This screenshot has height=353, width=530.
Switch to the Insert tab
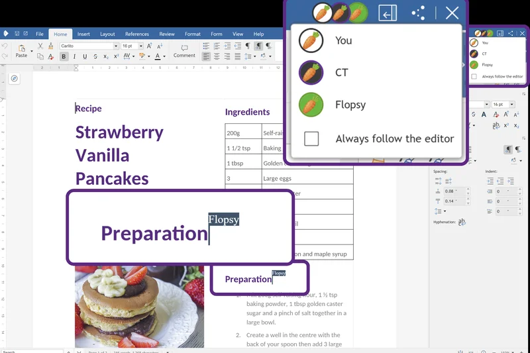83,34
